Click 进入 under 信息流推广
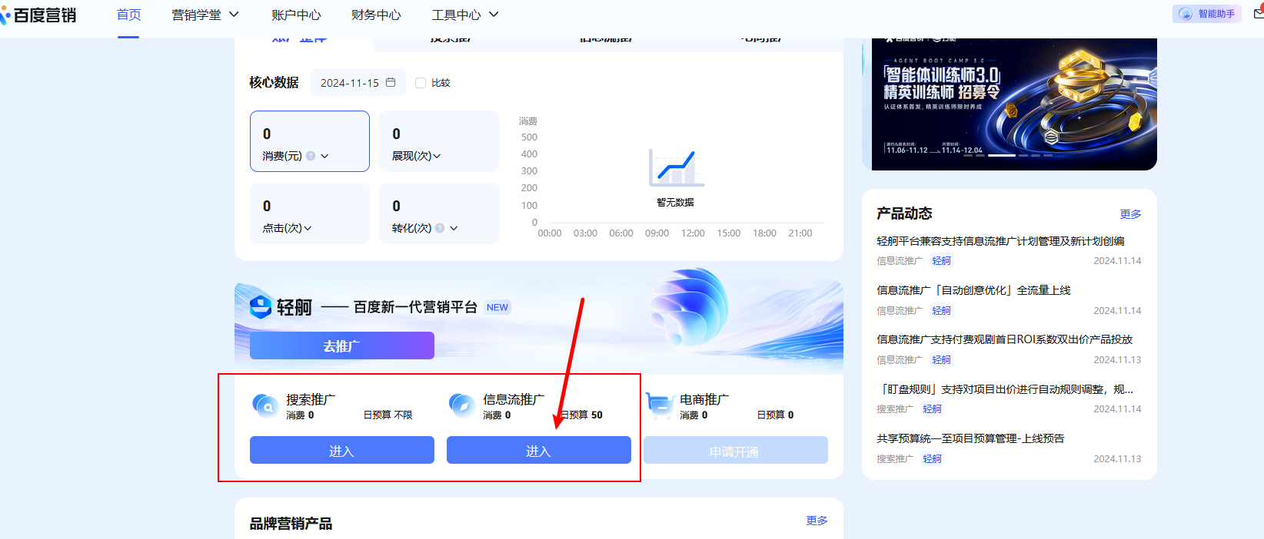Viewport: 1264px width, 539px height. 539,450
